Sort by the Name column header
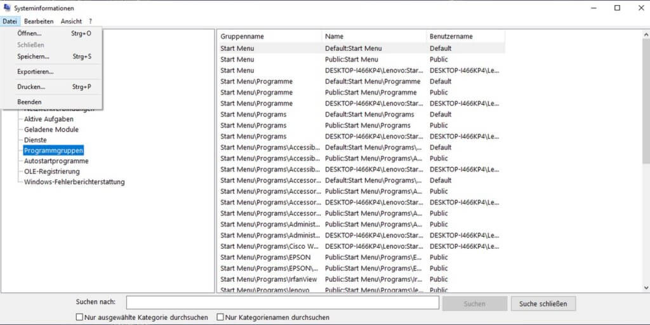Screen dimensions: 650x325 point(374,36)
